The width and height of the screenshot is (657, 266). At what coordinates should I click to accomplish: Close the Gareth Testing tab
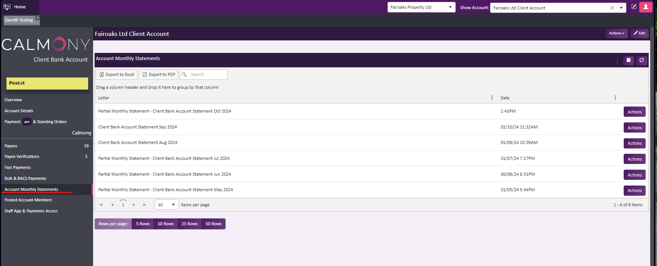pos(37,18)
